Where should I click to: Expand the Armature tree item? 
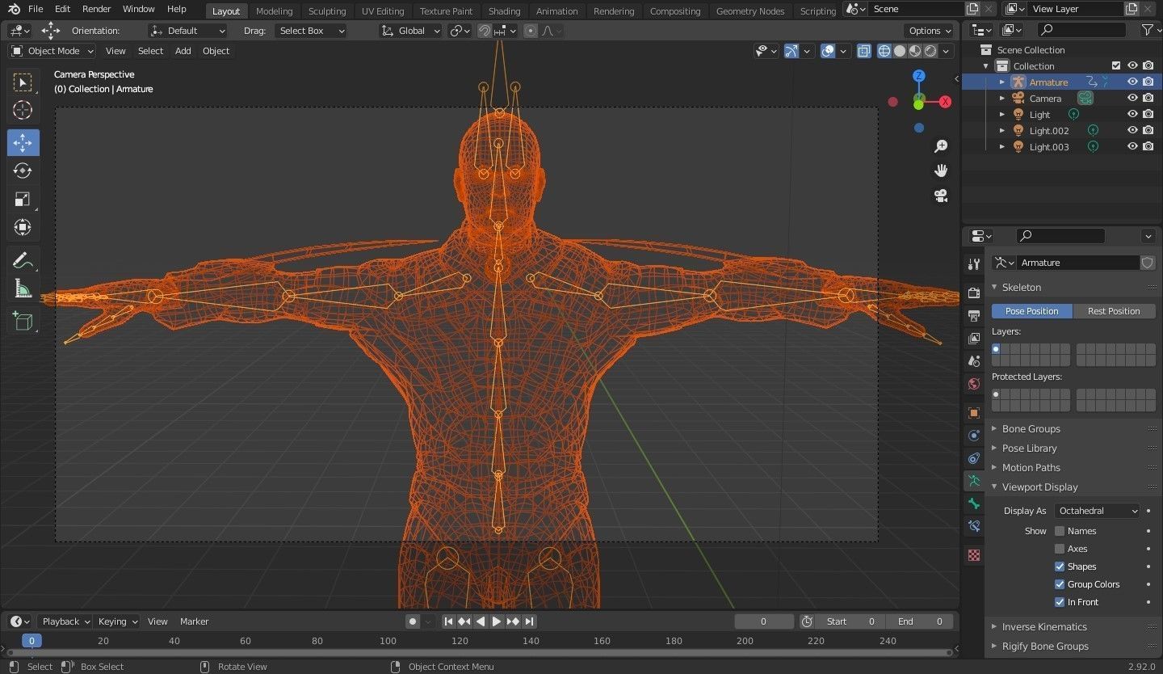(1002, 82)
